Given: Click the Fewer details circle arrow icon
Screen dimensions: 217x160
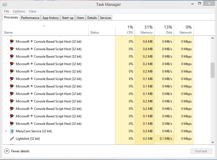Looking at the screenshot, I should tap(7, 151).
